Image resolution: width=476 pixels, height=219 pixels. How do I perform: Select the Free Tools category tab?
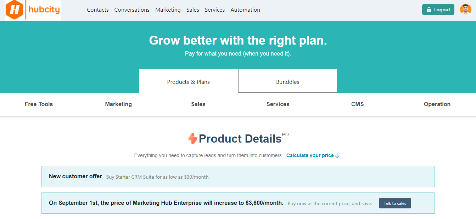point(39,104)
